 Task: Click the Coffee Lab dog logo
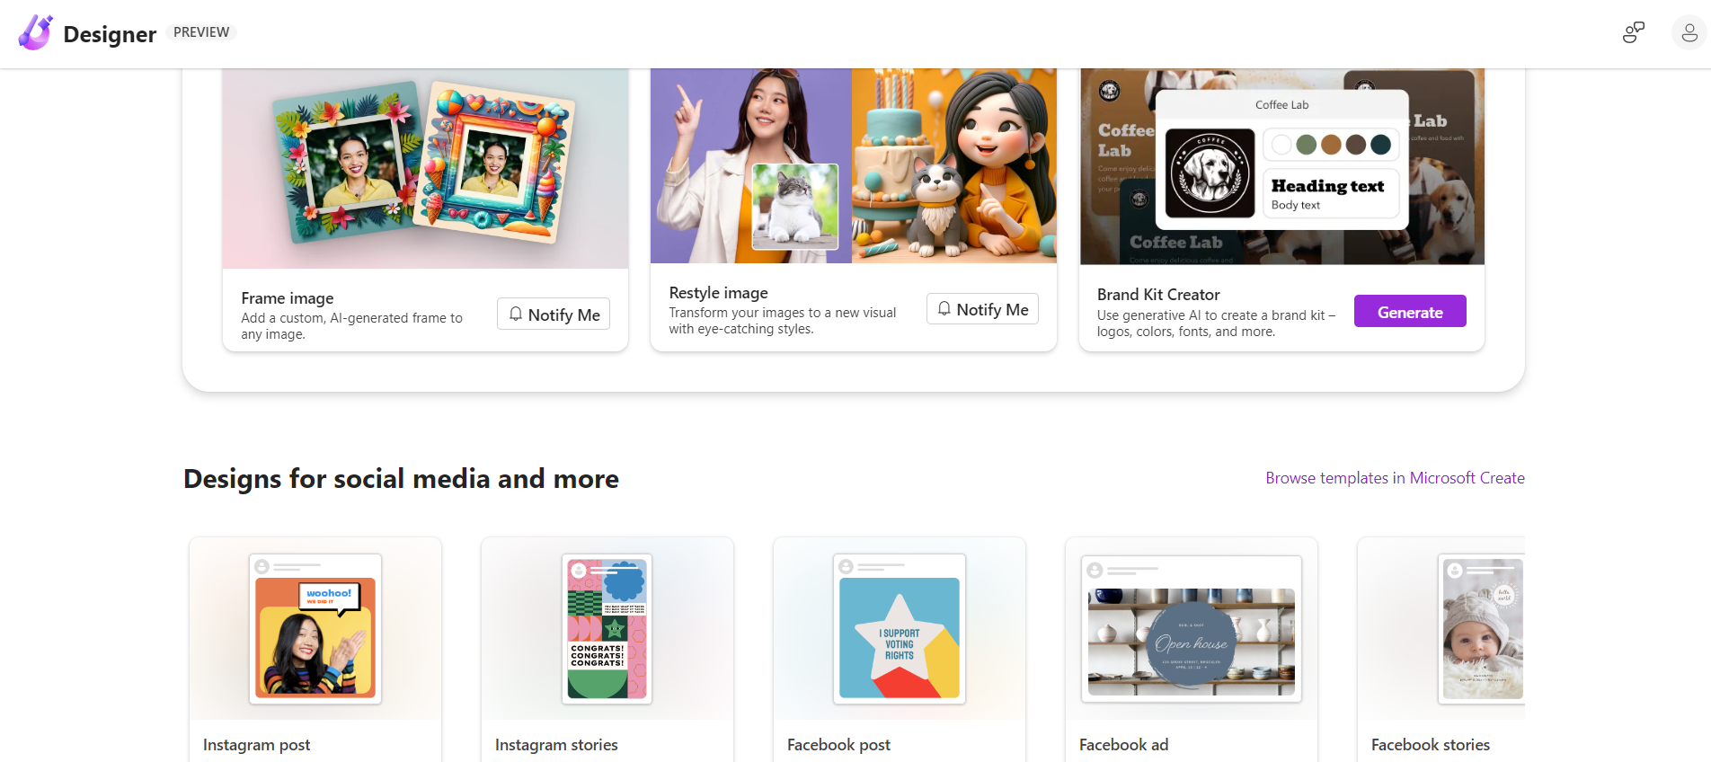click(x=1210, y=173)
